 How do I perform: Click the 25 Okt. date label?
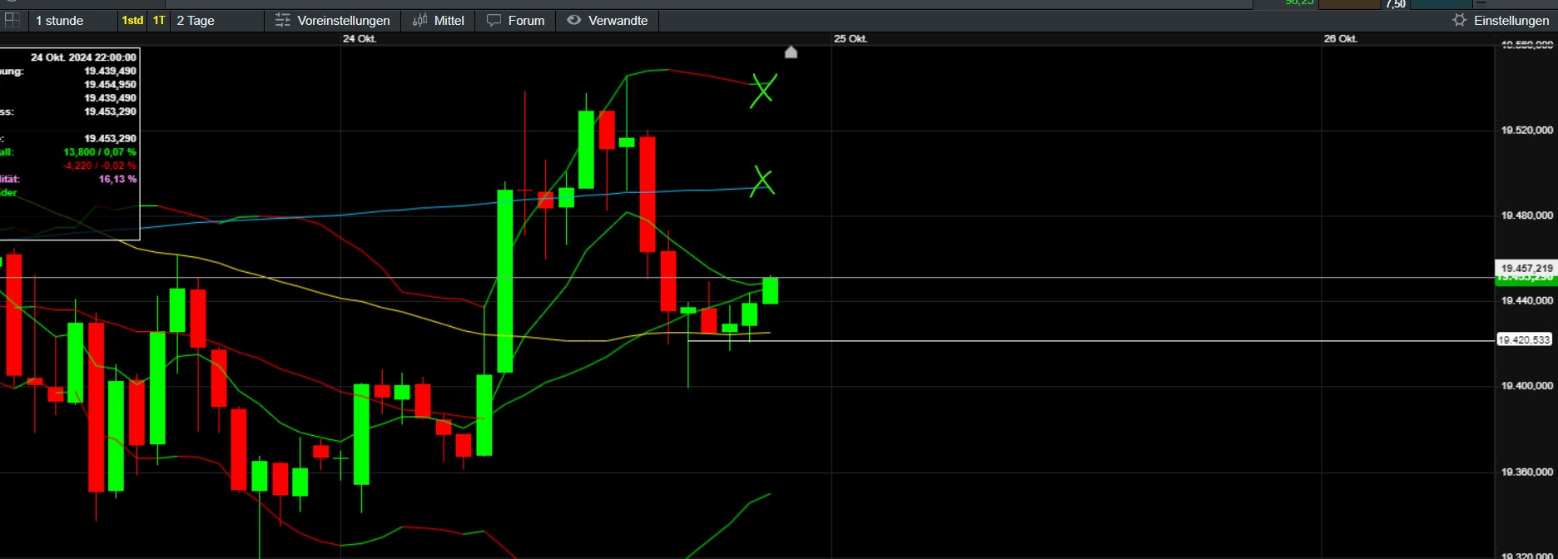point(851,39)
